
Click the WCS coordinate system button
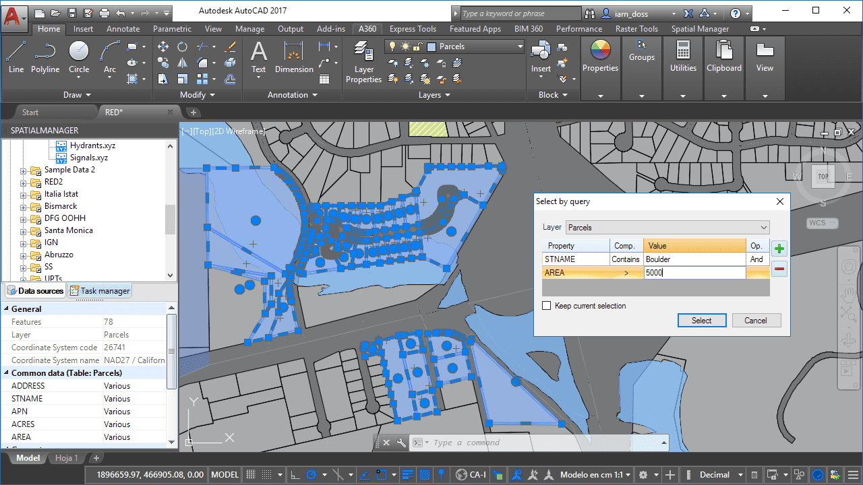tap(822, 223)
